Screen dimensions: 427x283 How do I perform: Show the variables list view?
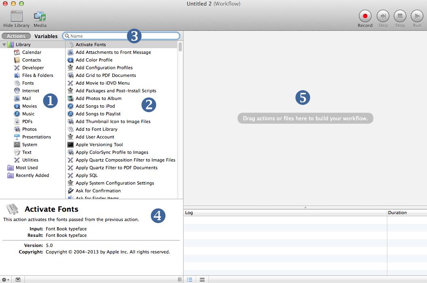[x=202, y=279]
